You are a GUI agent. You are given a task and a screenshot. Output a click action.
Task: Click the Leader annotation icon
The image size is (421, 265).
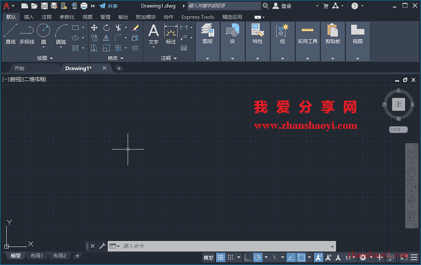click(x=184, y=38)
